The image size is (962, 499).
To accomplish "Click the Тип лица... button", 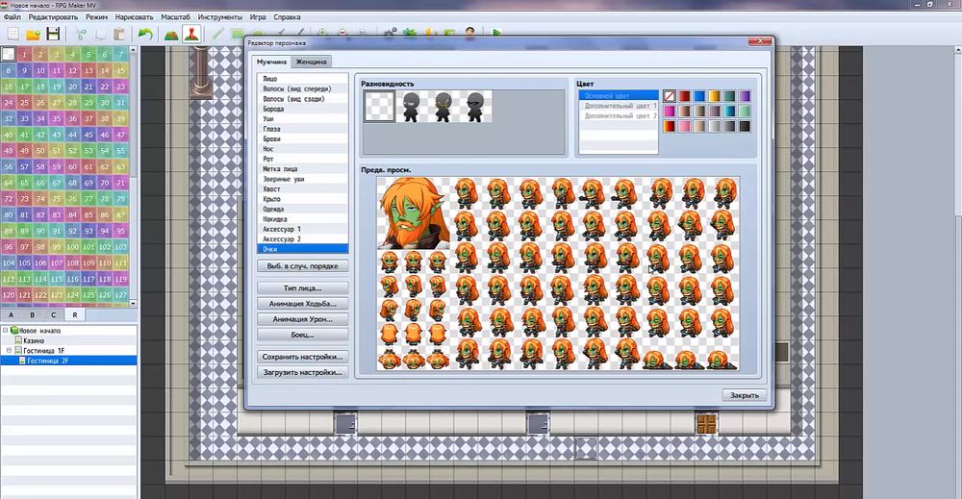I will [x=303, y=288].
